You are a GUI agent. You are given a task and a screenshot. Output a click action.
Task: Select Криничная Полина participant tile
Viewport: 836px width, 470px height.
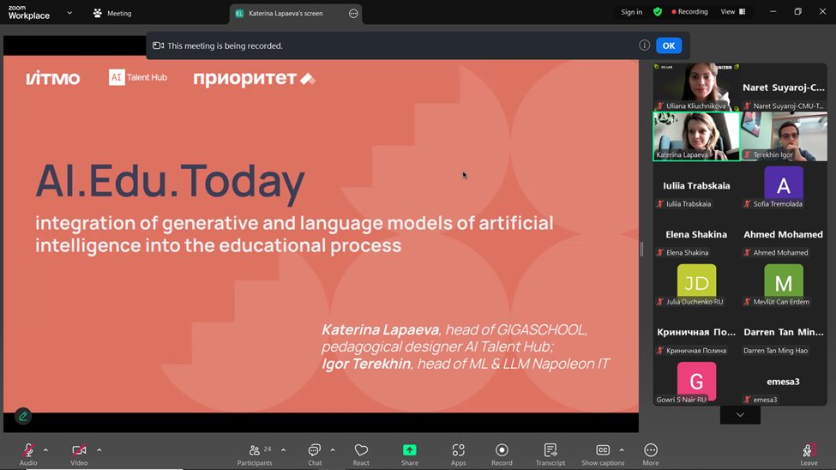[x=696, y=332]
